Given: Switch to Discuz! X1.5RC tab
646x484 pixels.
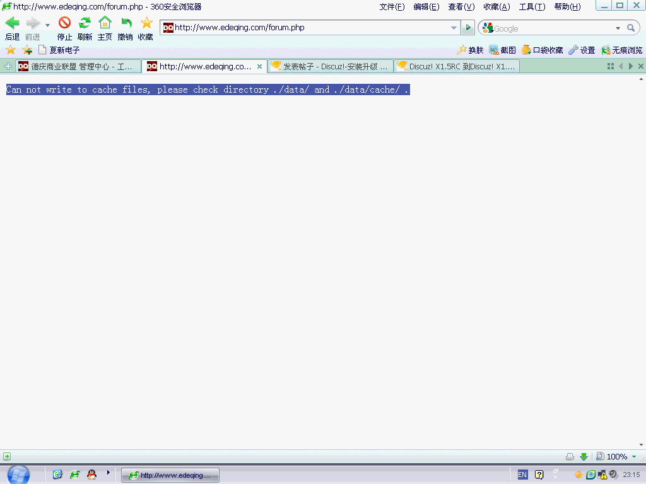Looking at the screenshot, I should pyautogui.click(x=457, y=66).
